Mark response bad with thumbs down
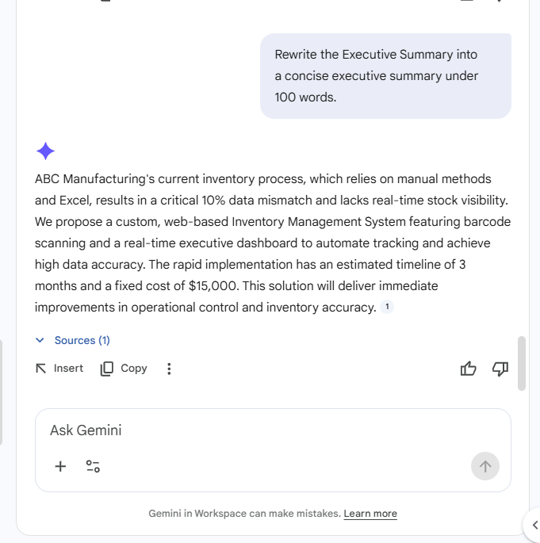540x543 pixels. 500,369
